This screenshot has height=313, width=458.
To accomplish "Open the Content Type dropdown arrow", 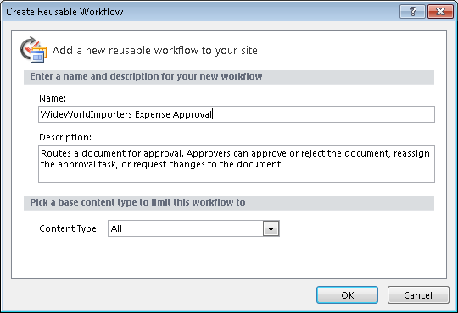I will 271,228.
